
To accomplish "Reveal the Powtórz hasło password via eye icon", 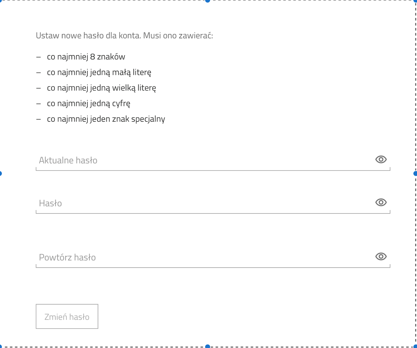I will pos(381,256).
